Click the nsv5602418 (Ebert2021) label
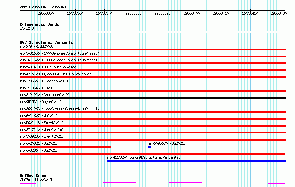The width and height of the screenshot is (295, 187). (x=42, y=123)
